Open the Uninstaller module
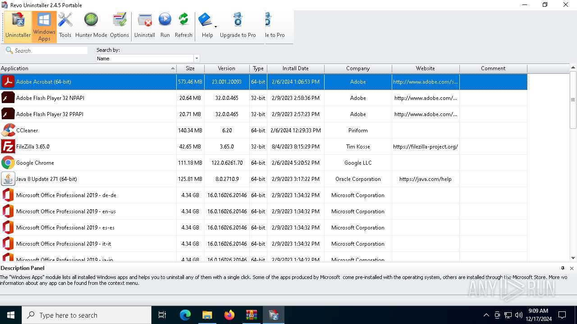 point(18,27)
